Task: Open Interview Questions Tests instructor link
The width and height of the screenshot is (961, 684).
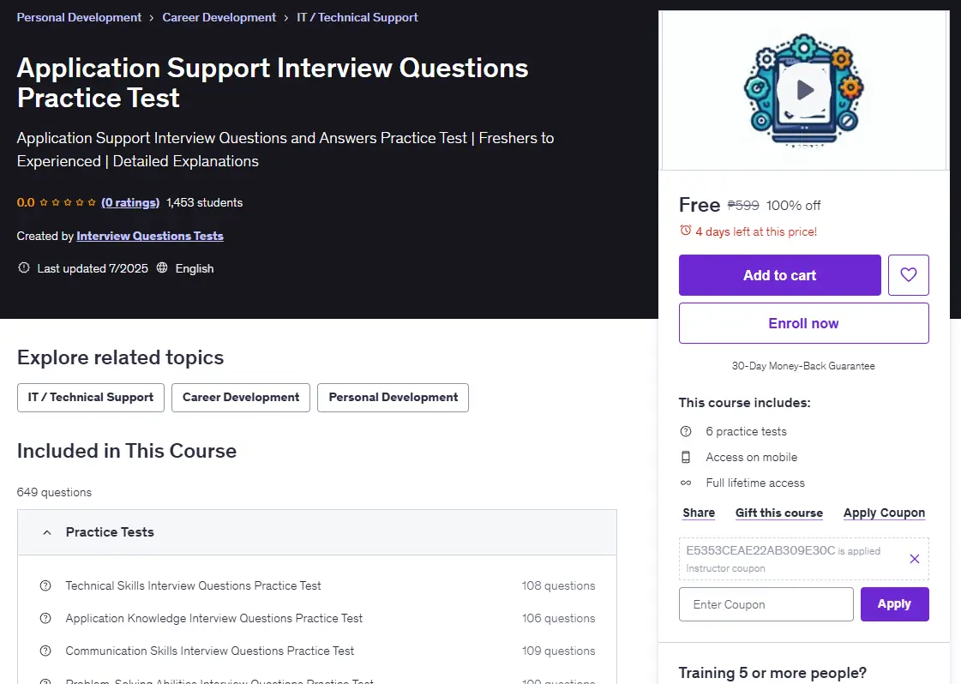Action: pyautogui.click(x=149, y=236)
